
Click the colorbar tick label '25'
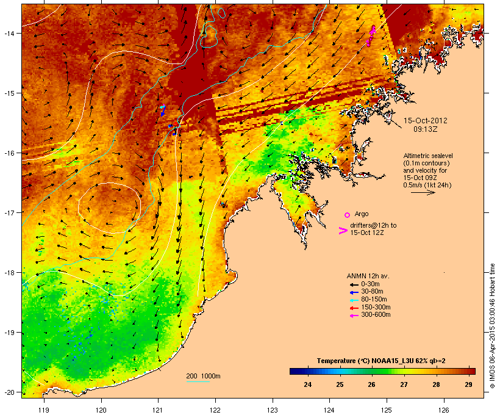tap(340, 384)
